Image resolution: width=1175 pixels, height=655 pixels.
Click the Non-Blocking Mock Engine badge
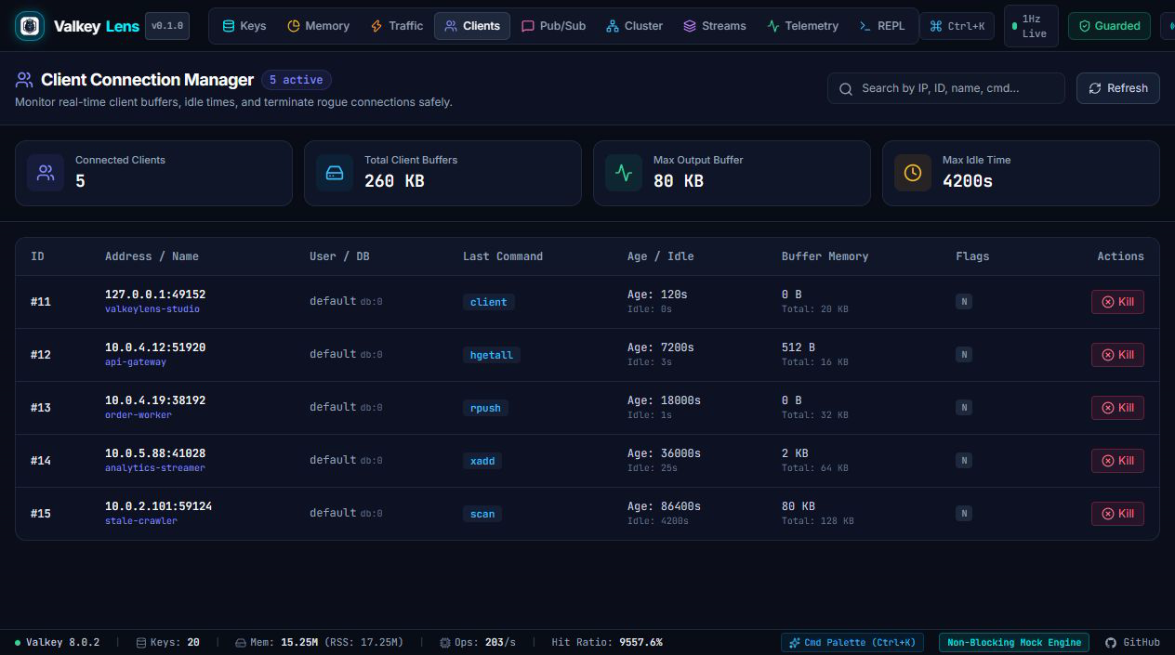tap(1013, 642)
